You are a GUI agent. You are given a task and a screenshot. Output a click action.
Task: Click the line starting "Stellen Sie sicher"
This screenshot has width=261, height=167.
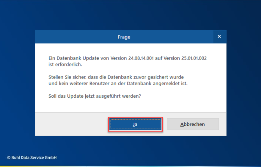coord(116,77)
